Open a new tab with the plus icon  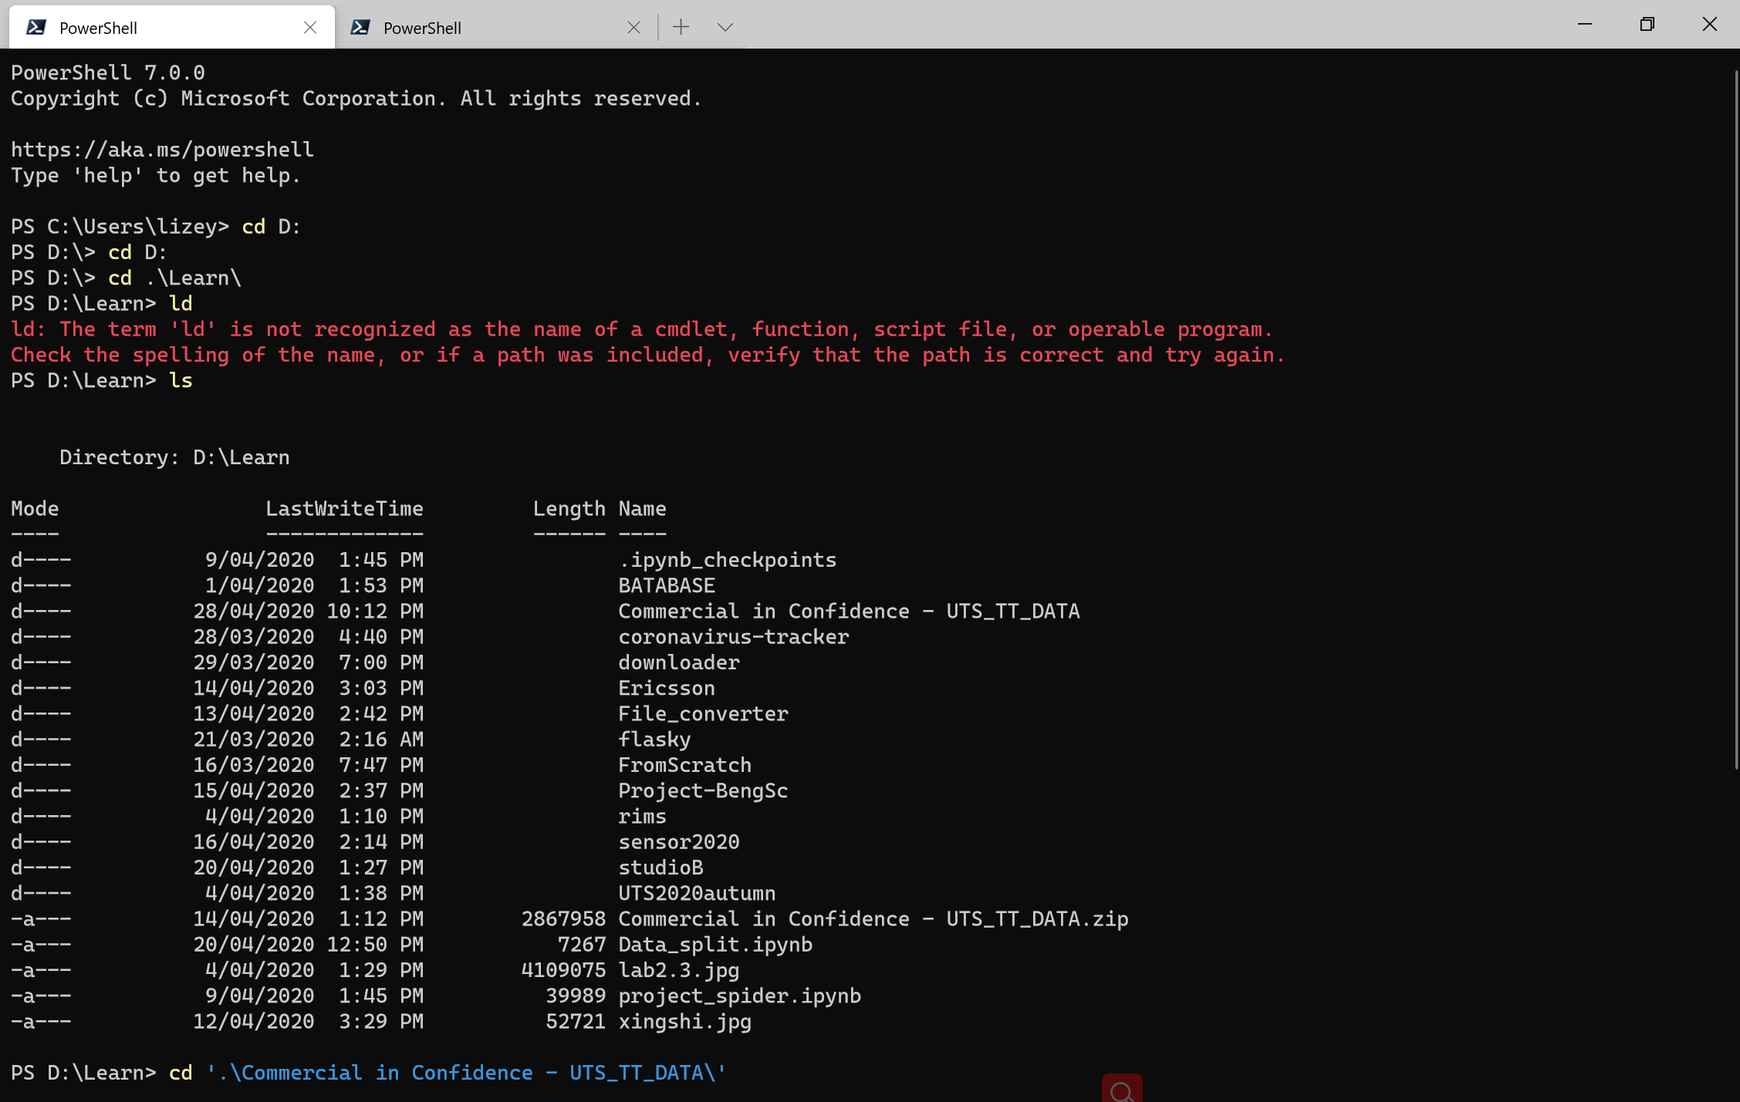pyautogui.click(x=680, y=26)
